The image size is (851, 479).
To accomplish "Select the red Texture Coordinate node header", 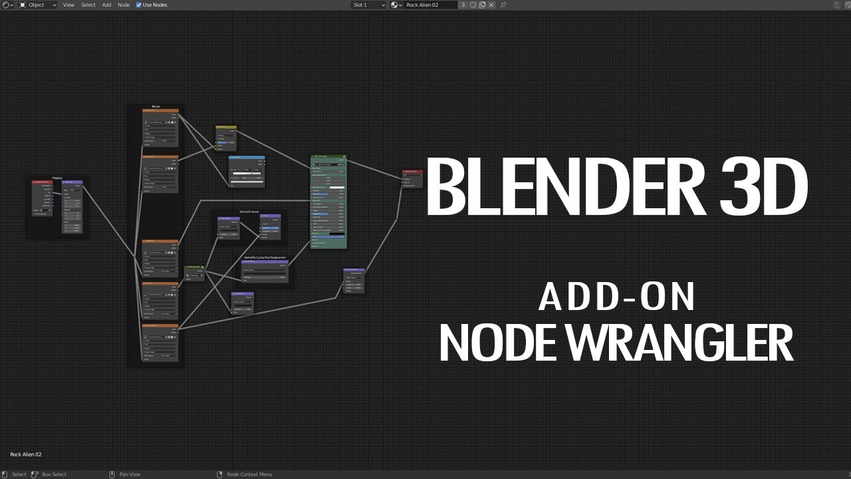I will 41,182.
